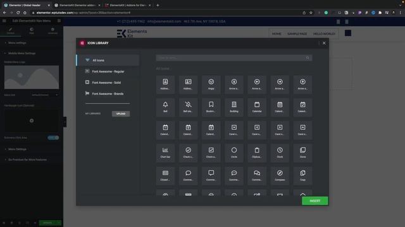Choose the Bookmark icon
Viewport: 405px width, 227px height.
coord(211,107)
